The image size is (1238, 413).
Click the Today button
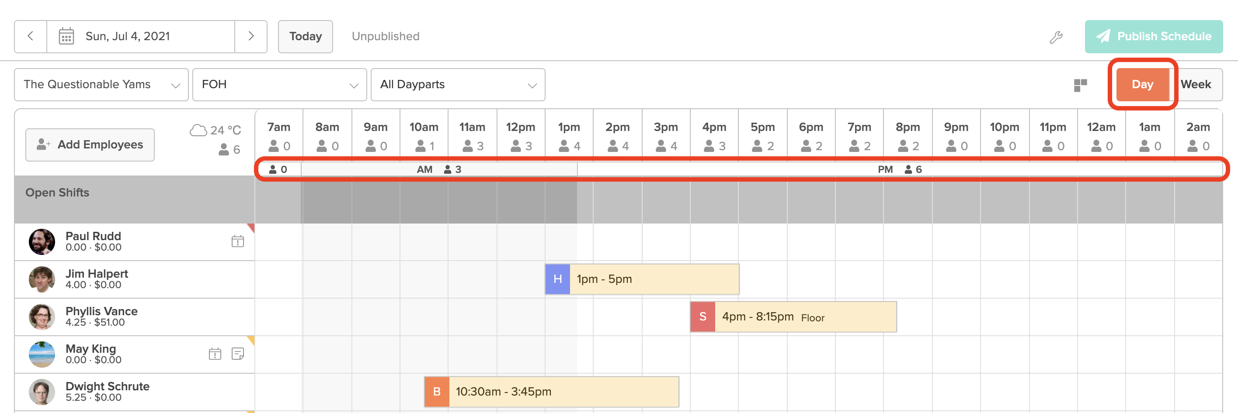[306, 37]
